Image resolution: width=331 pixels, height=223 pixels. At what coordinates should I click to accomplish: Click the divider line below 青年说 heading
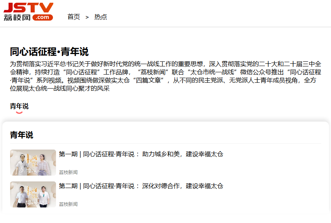pyautogui.click(x=165, y=144)
